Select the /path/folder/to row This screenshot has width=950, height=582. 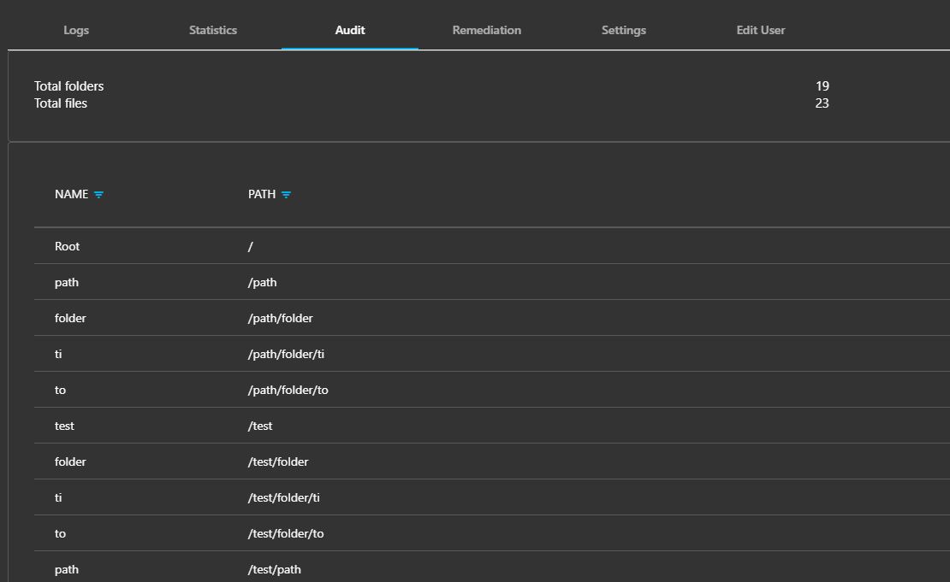pyautogui.click(x=492, y=390)
